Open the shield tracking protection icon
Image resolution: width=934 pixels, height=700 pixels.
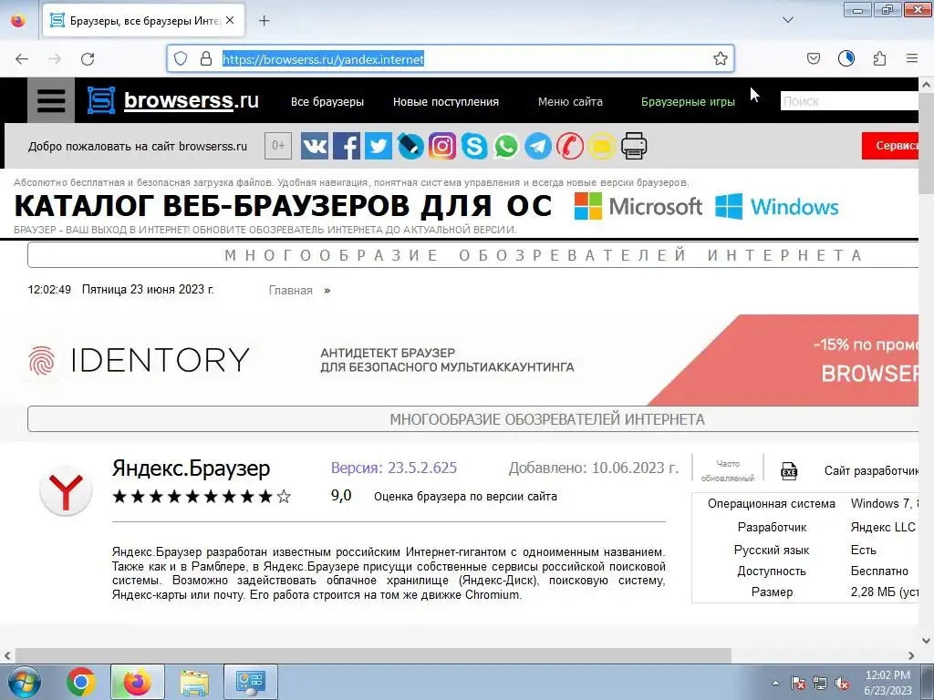click(181, 58)
